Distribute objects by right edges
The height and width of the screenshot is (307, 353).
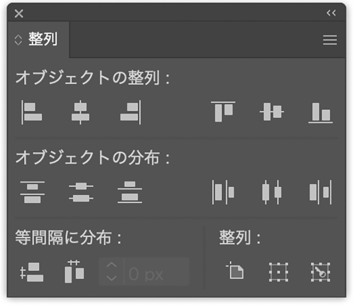pos(320,192)
